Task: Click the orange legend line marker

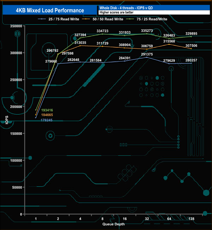Action: [x=86, y=19]
